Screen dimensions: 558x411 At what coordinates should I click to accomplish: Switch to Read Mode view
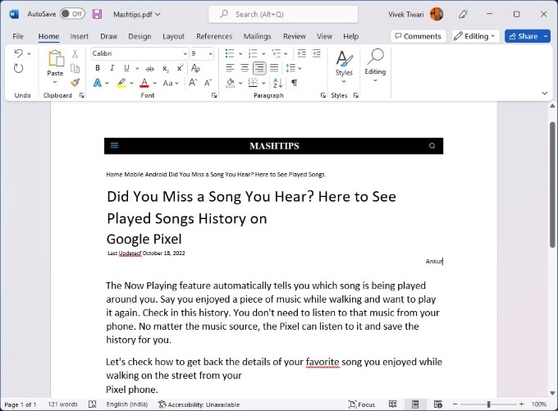pos(393,404)
